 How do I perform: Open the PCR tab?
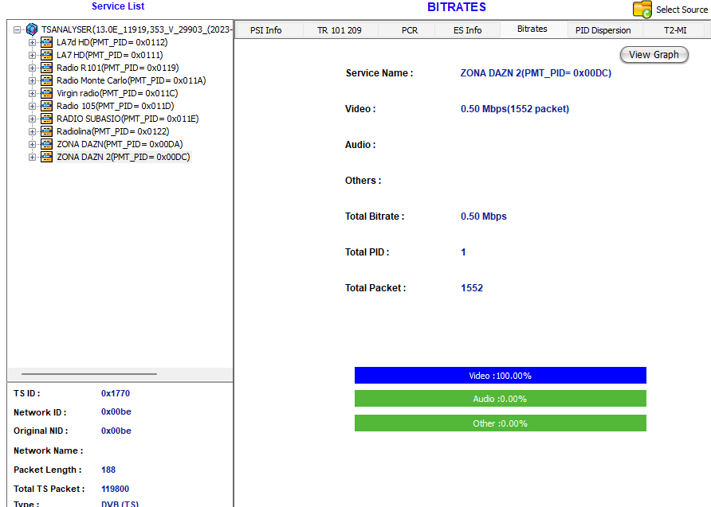tap(410, 30)
